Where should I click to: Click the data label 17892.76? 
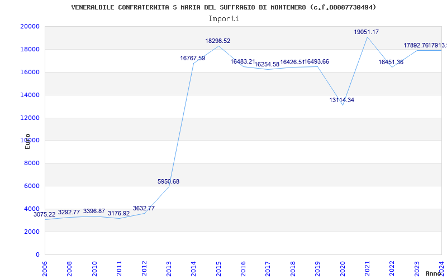pyautogui.click(x=415, y=46)
